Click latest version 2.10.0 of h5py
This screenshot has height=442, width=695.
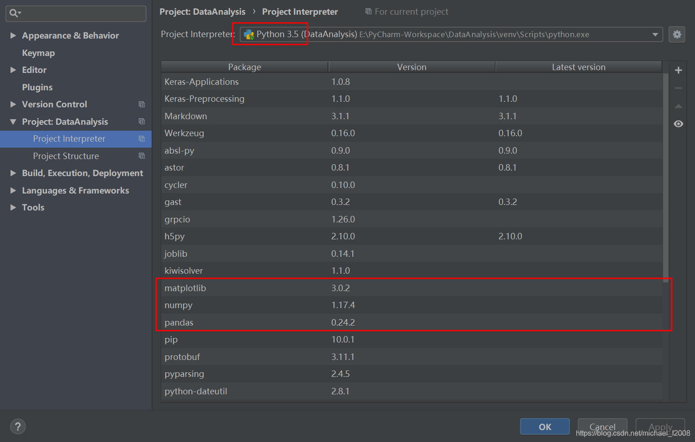click(510, 236)
